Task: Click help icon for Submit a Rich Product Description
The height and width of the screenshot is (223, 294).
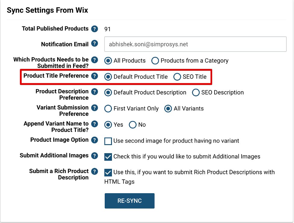Action: point(94,172)
